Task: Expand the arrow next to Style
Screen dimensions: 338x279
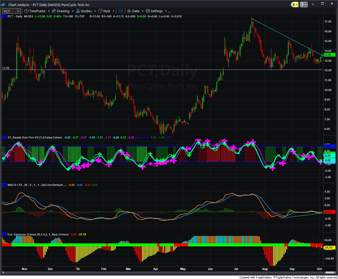Action: pos(114,11)
